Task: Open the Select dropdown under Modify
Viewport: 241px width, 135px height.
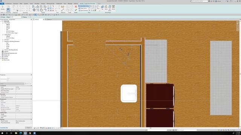Action: [3, 12]
